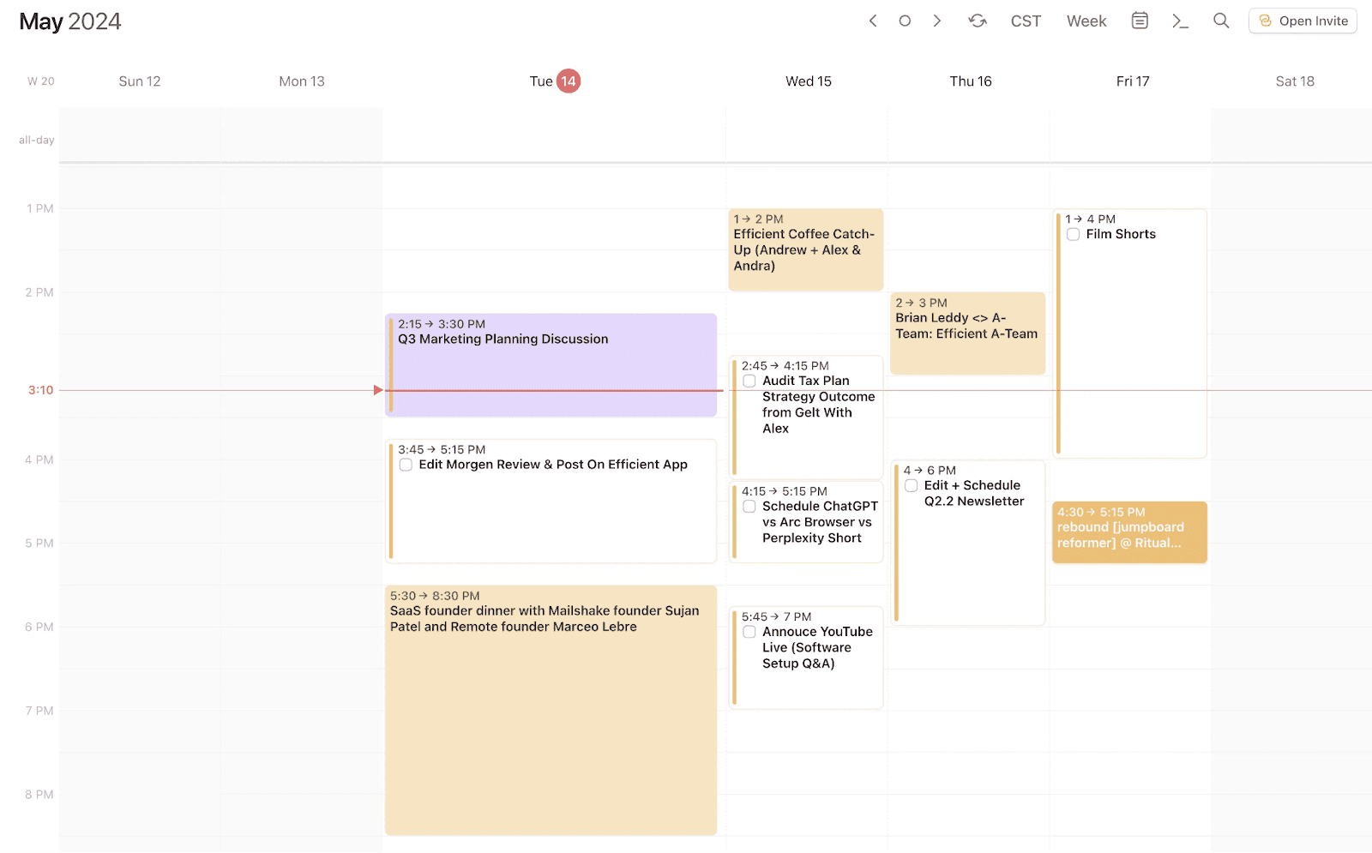Click the CST timezone control
The width and height of the screenshot is (1372, 853).
pos(1026,21)
